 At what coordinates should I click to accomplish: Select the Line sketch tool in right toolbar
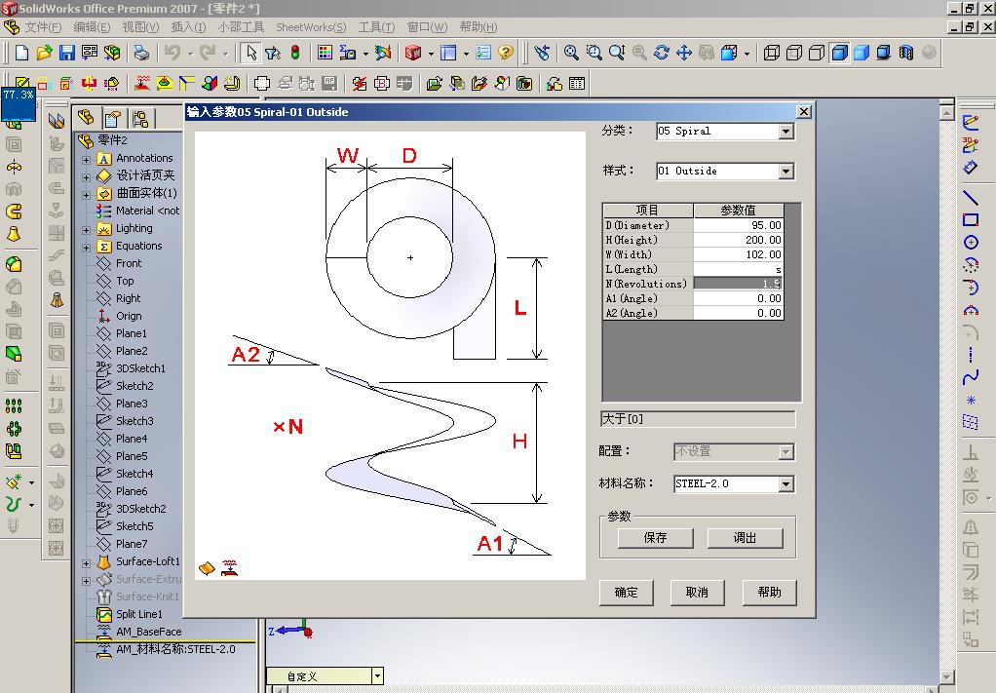[x=970, y=198]
